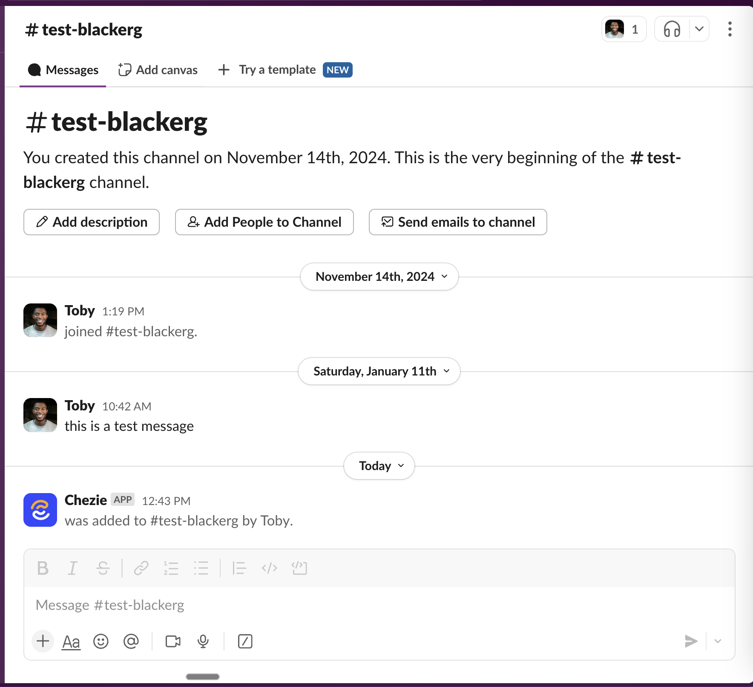Click the mention someone @ icon
753x687 pixels.
[131, 641]
